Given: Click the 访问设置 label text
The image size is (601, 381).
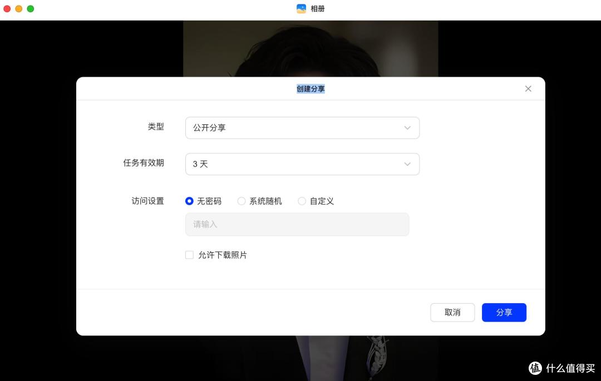Looking at the screenshot, I should click(147, 201).
